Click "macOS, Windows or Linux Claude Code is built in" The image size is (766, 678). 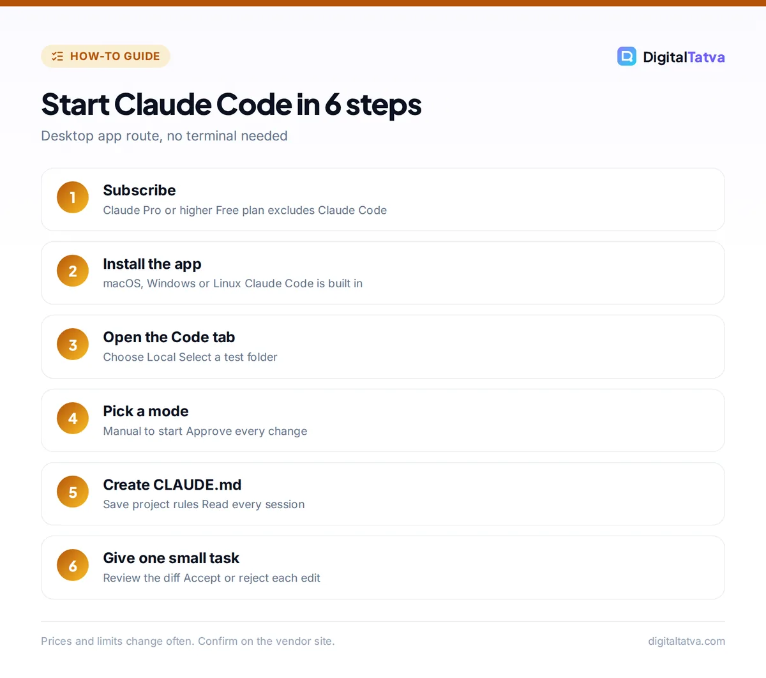[233, 283]
